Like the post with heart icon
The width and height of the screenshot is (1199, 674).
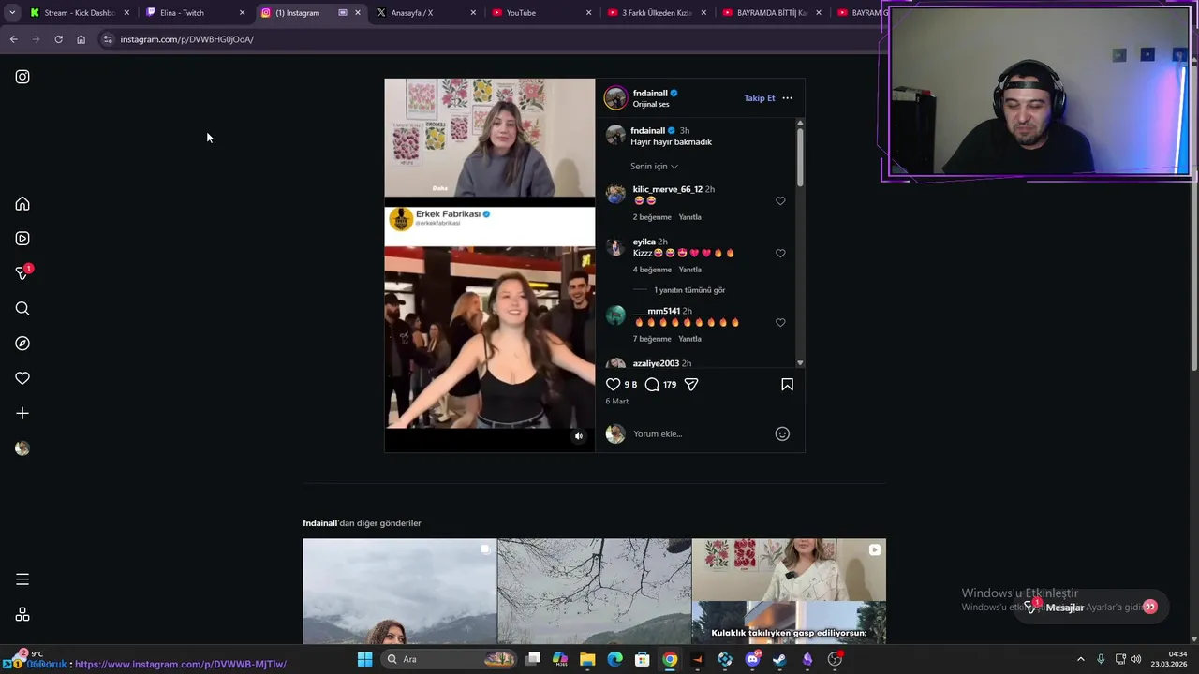click(613, 384)
